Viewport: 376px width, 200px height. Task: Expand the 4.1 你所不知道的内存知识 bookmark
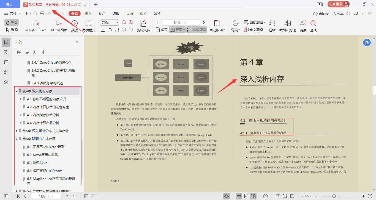(x=21, y=99)
